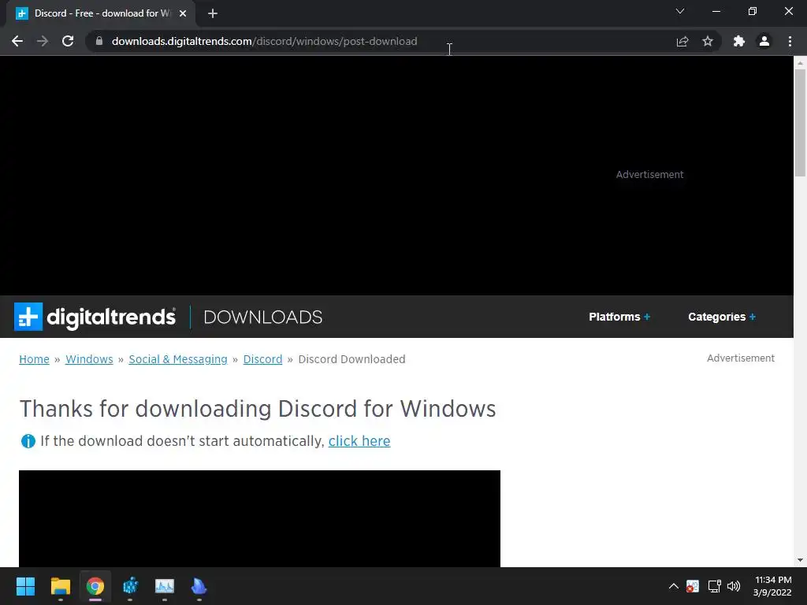Open the Discord breadcrumb link

(262, 359)
